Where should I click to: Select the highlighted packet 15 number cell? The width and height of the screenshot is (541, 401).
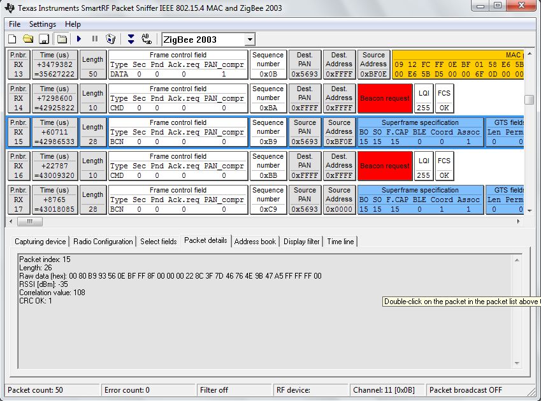click(19, 132)
